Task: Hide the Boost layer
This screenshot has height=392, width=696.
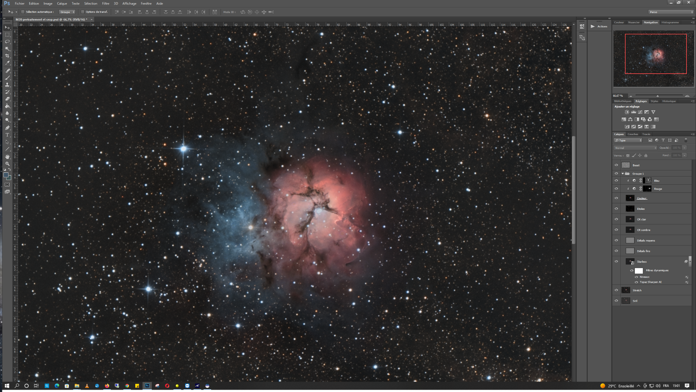Action: coord(616,165)
